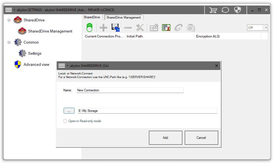
Task: Open the dialog hamburger menu icon
Action: pos(62,66)
